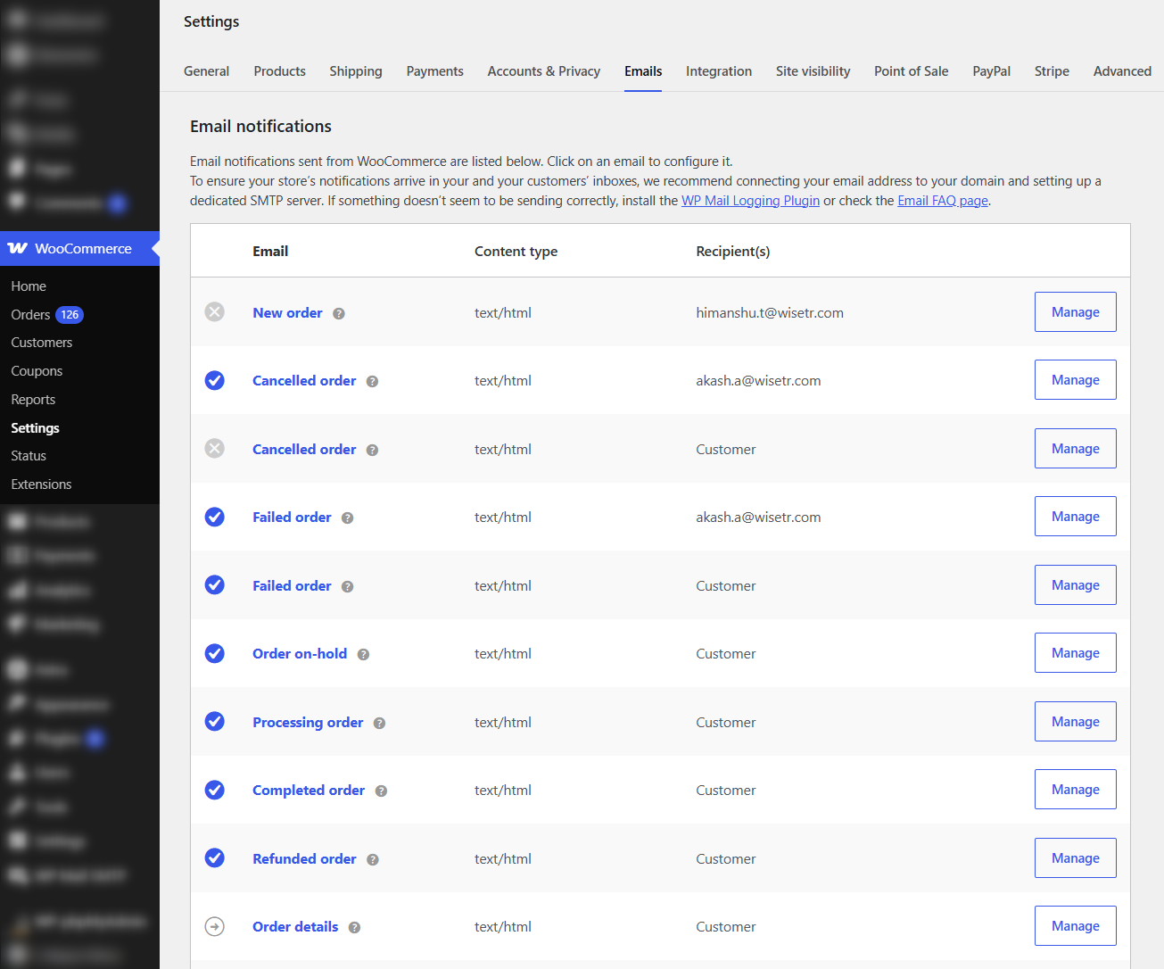Open Reports in sidebar menu
This screenshot has width=1164, height=969.
33,400
